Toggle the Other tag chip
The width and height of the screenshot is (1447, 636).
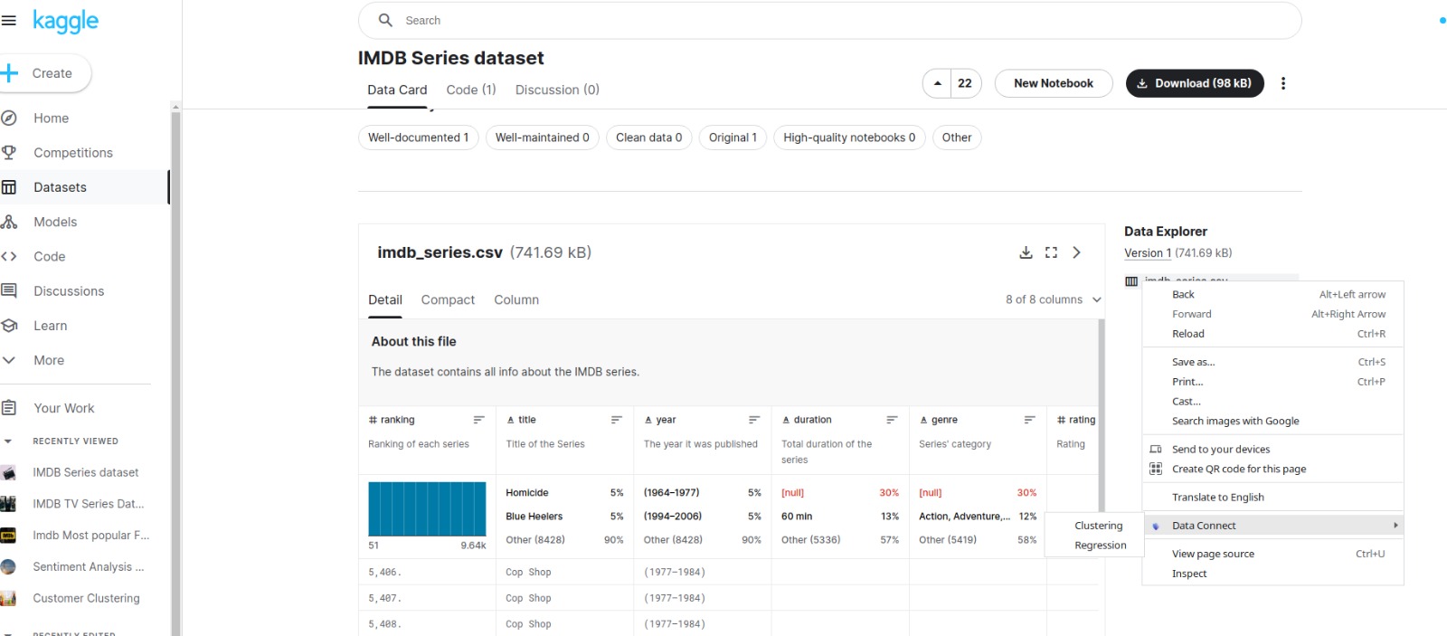tap(957, 138)
